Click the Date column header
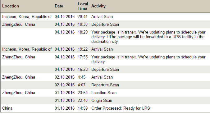 [x=59, y=6]
